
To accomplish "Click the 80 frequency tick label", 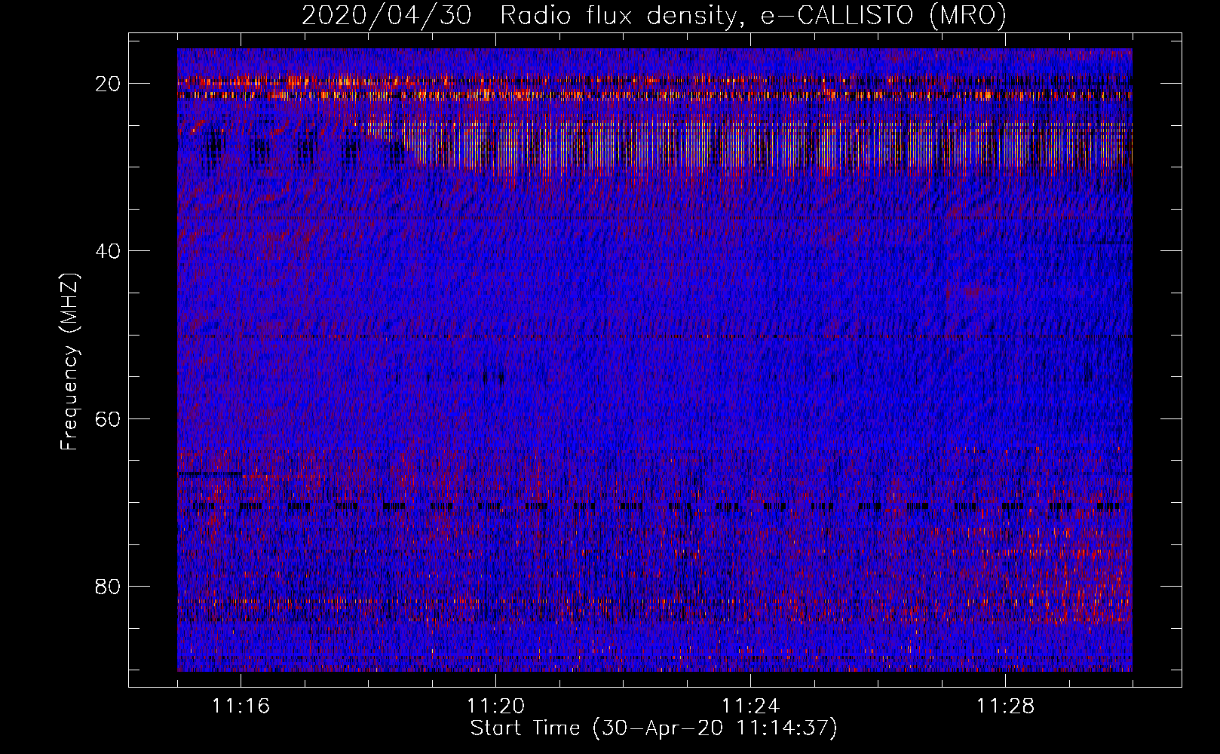I will tap(109, 587).
